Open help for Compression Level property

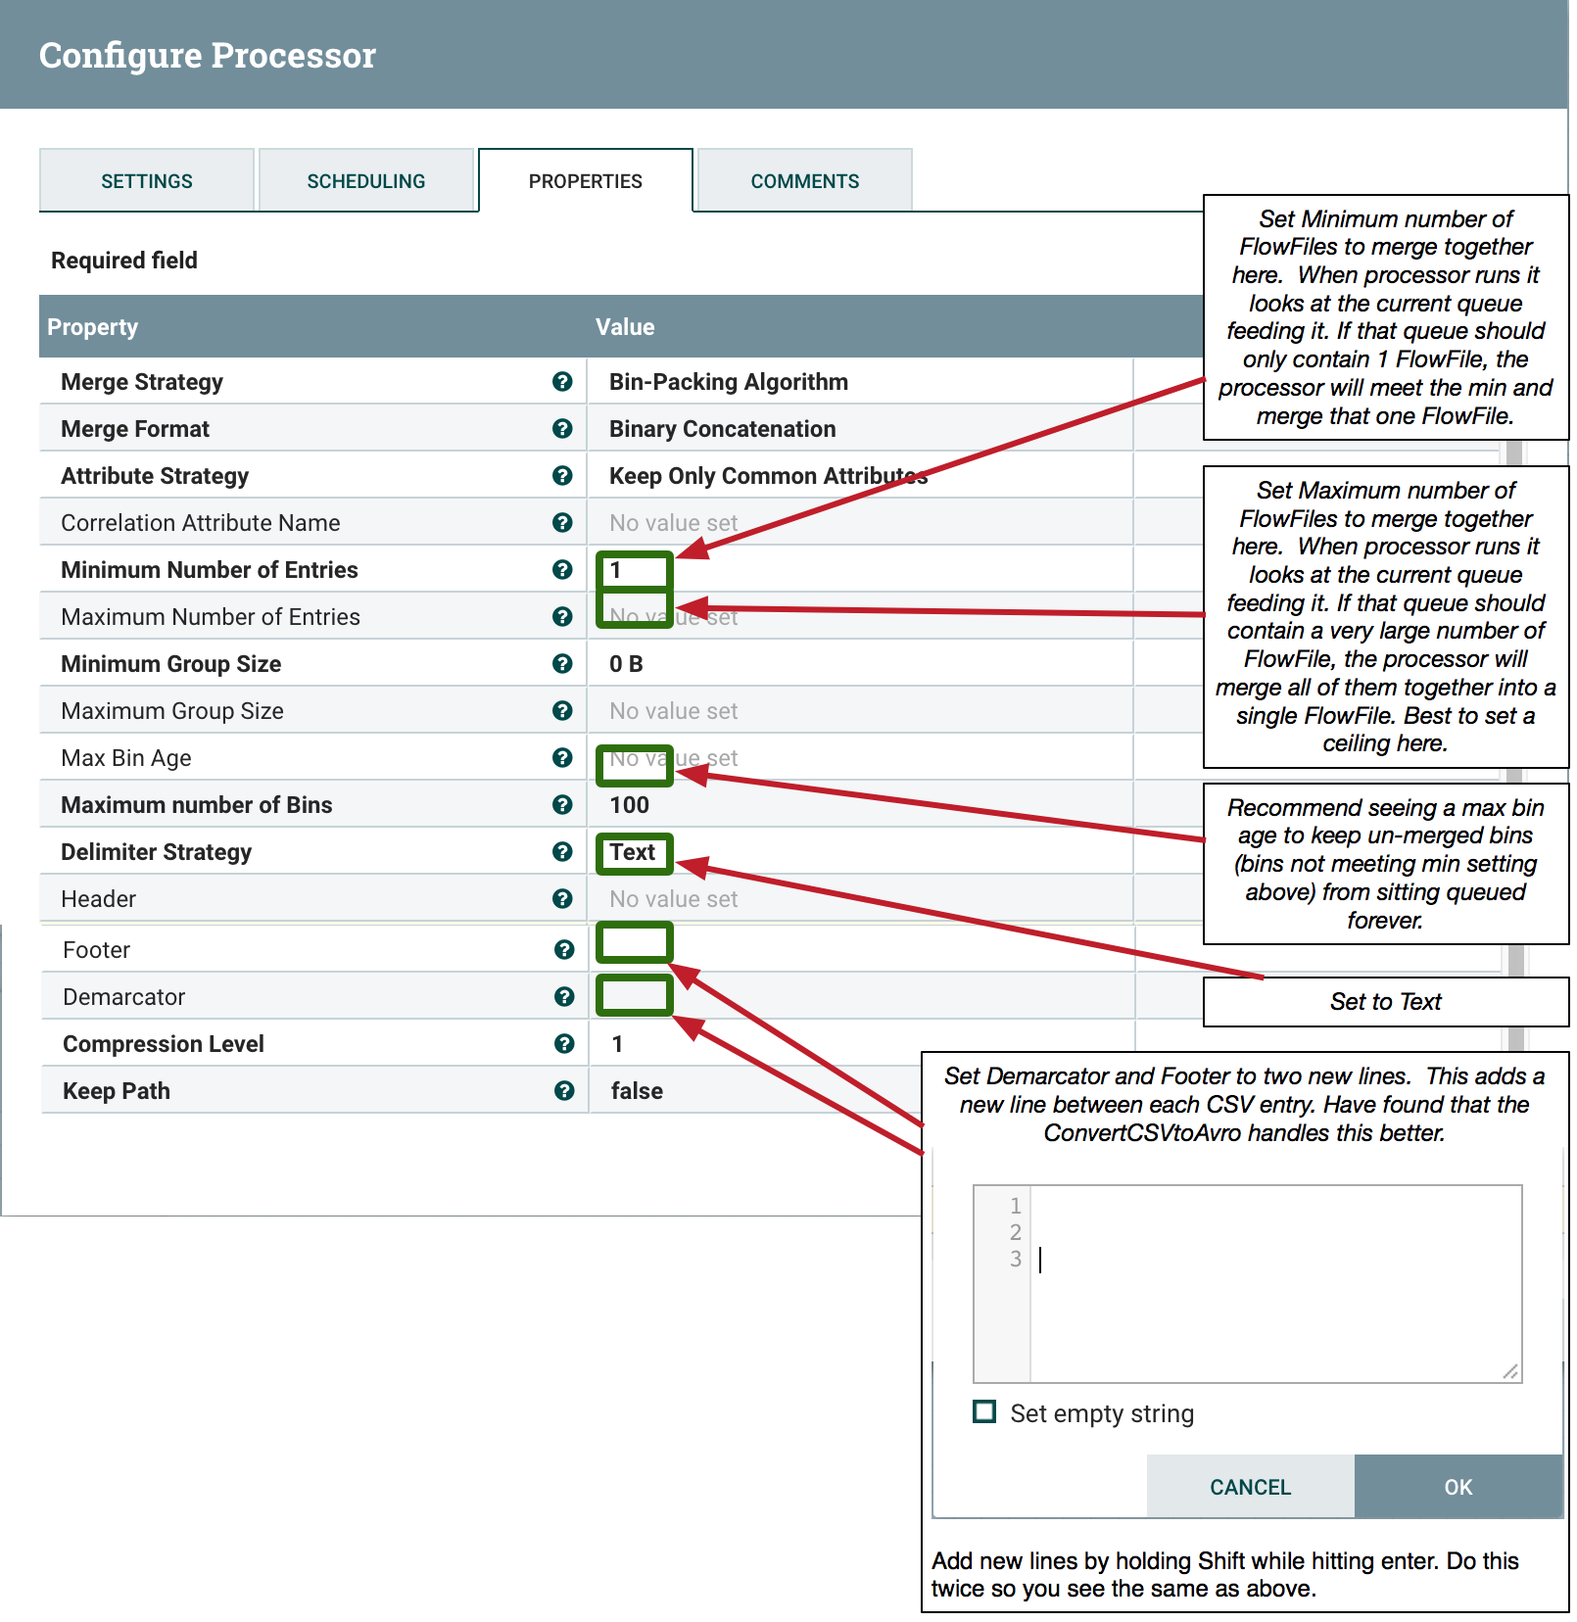(562, 1043)
